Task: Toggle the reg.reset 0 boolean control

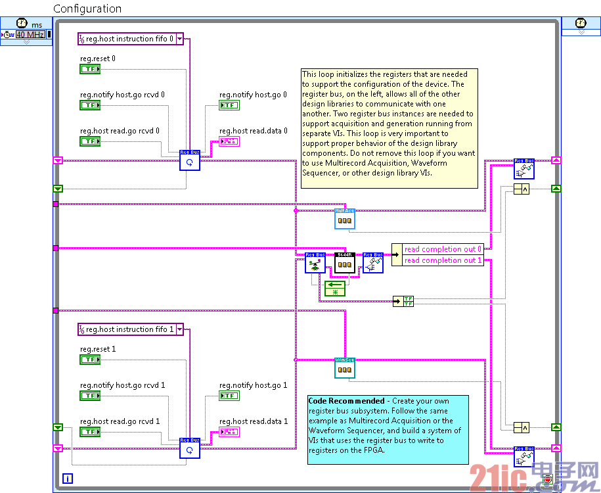Action: coord(90,69)
